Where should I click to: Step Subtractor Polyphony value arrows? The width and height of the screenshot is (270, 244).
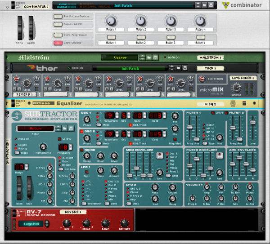tap(71, 147)
